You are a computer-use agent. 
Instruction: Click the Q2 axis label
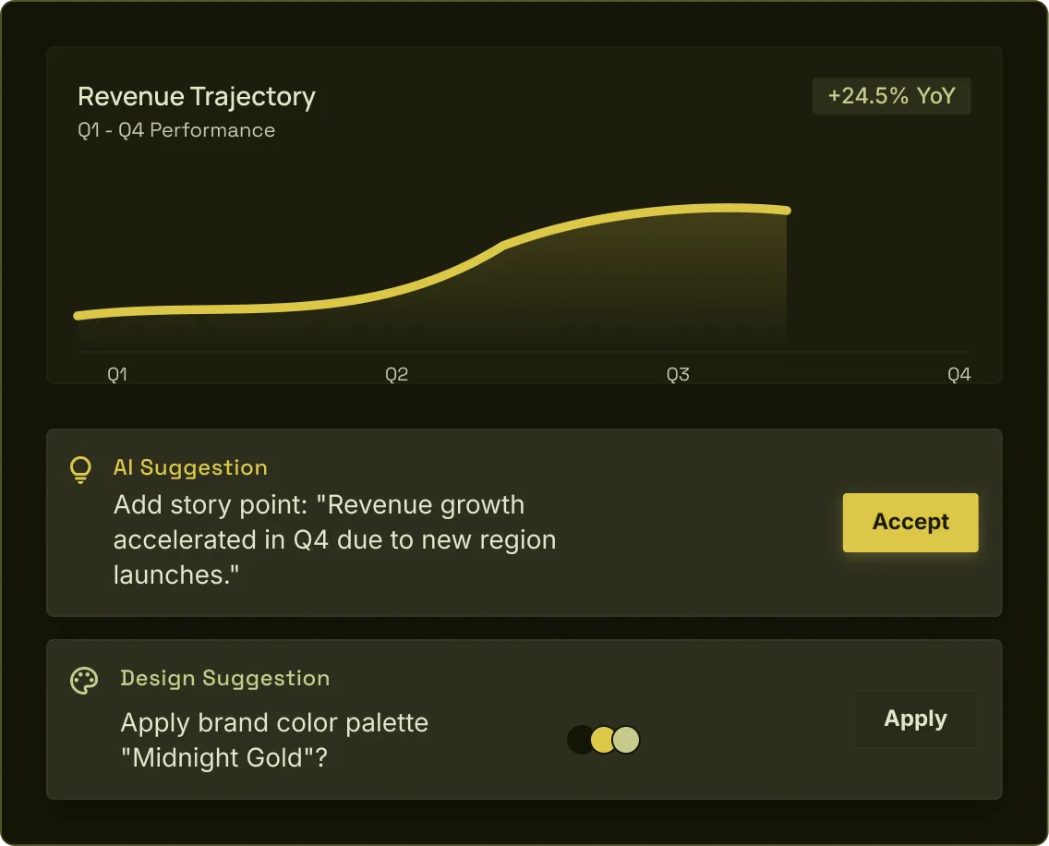pos(397,375)
